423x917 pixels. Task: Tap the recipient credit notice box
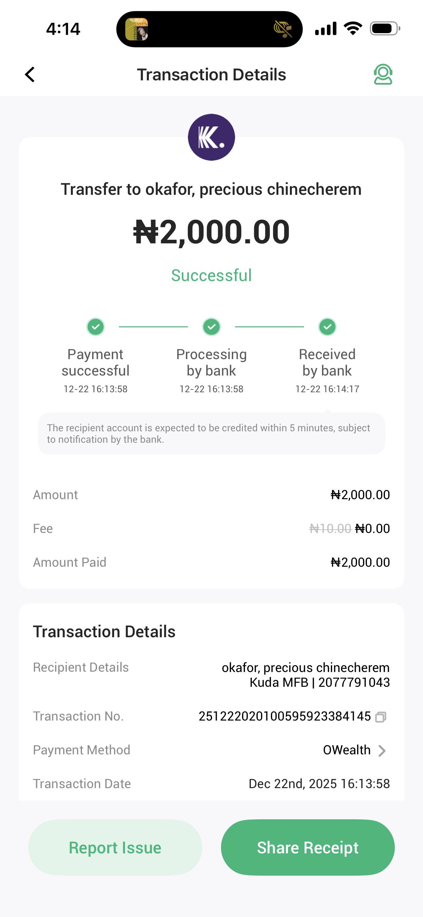211,433
